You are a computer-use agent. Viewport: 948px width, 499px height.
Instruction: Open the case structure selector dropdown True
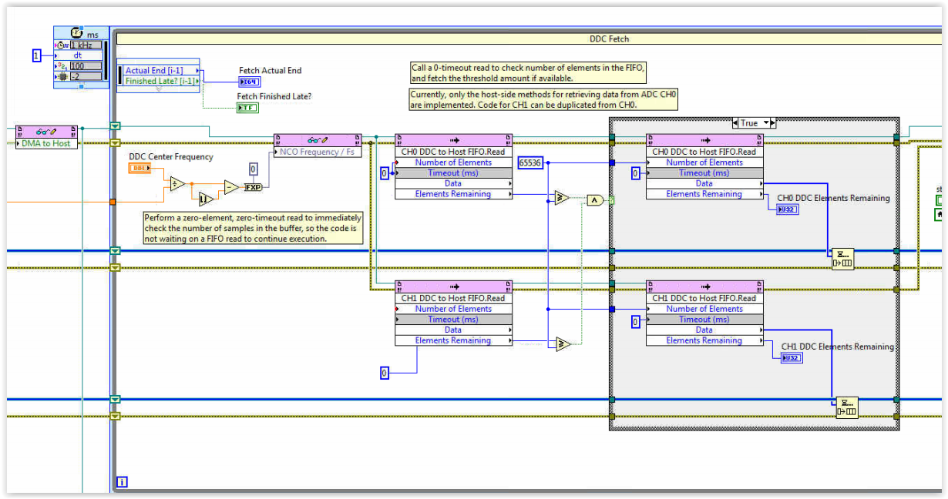tap(755, 123)
